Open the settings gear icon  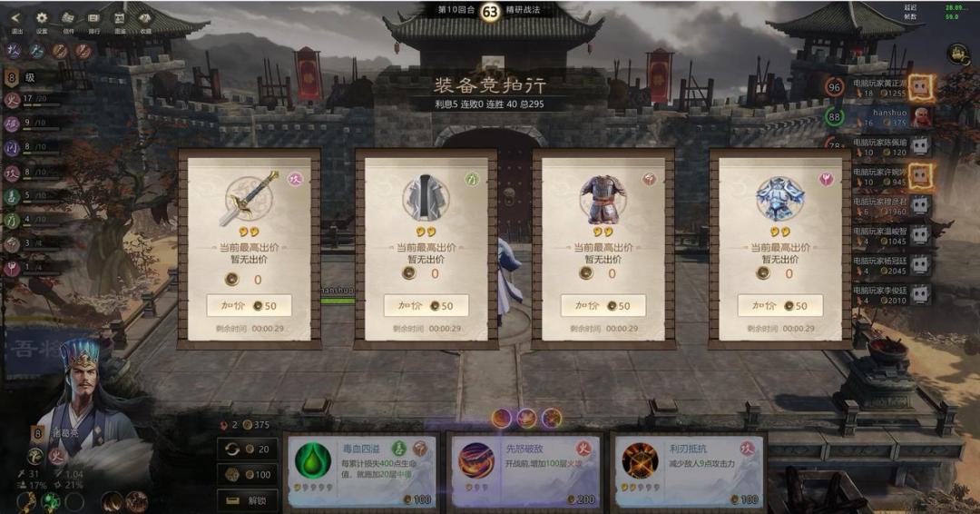(x=41, y=19)
